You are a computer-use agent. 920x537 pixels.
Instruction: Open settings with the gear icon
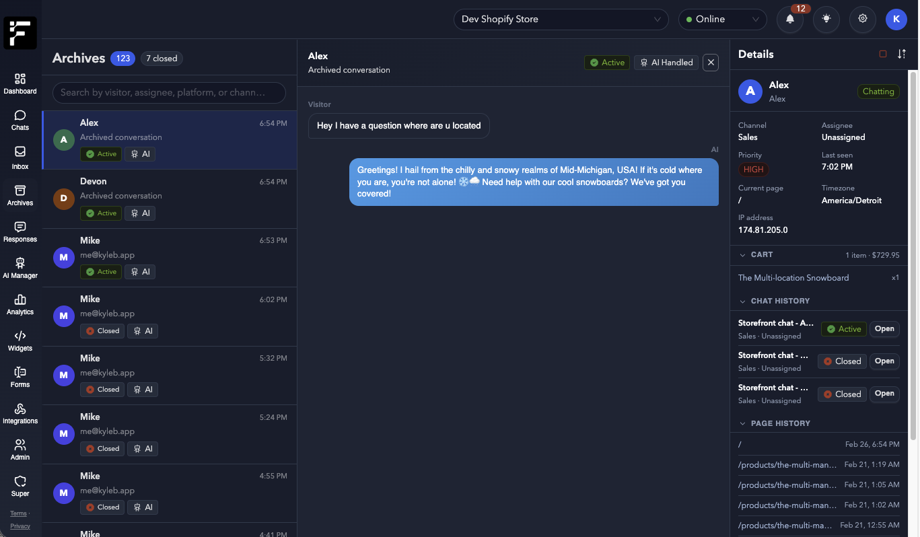click(863, 20)
